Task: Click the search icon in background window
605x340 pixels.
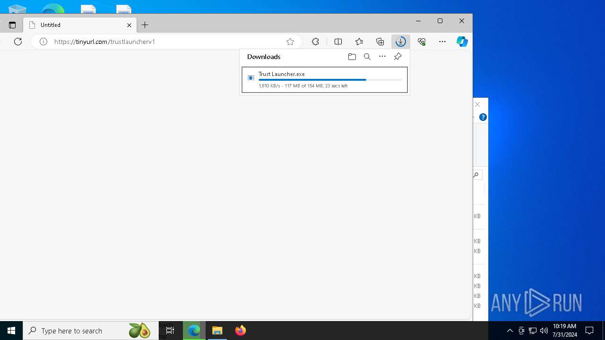Action: click(476, 175)
